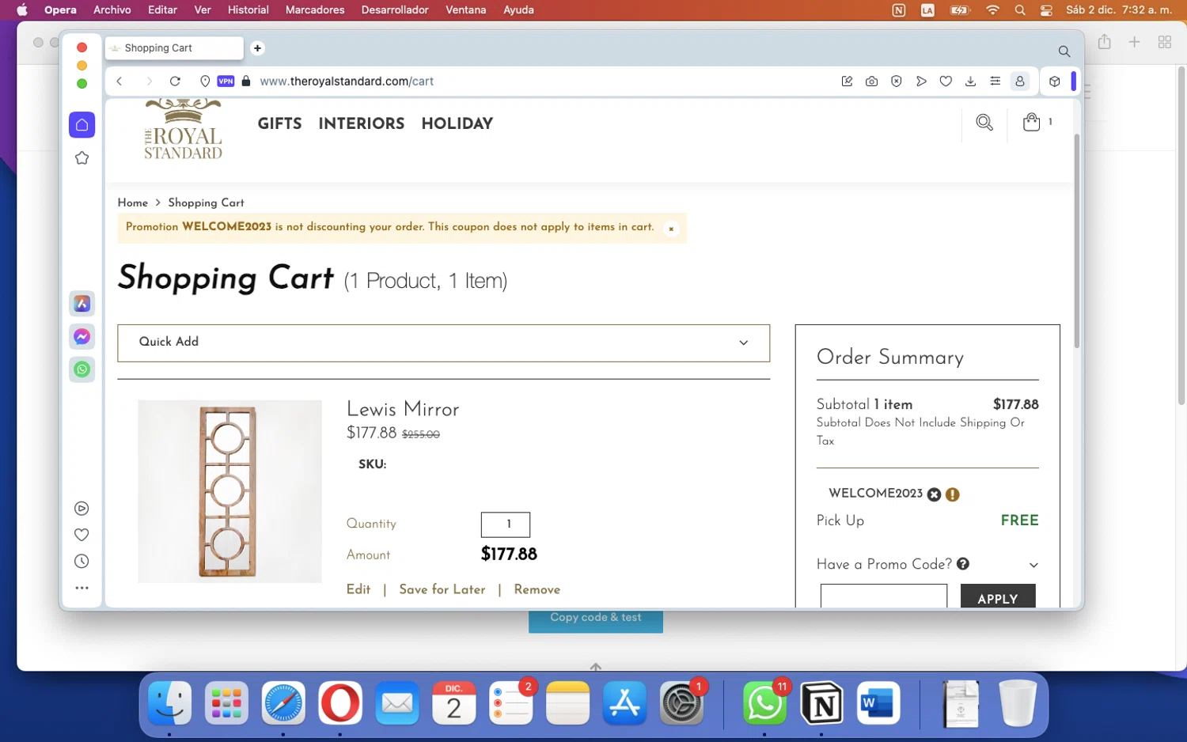Open the ad blocker shield icon

(896, 81)
